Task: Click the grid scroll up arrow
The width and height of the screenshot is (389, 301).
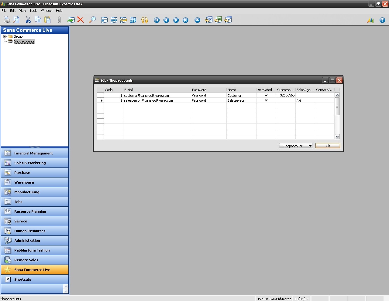Action: point(337,95)
